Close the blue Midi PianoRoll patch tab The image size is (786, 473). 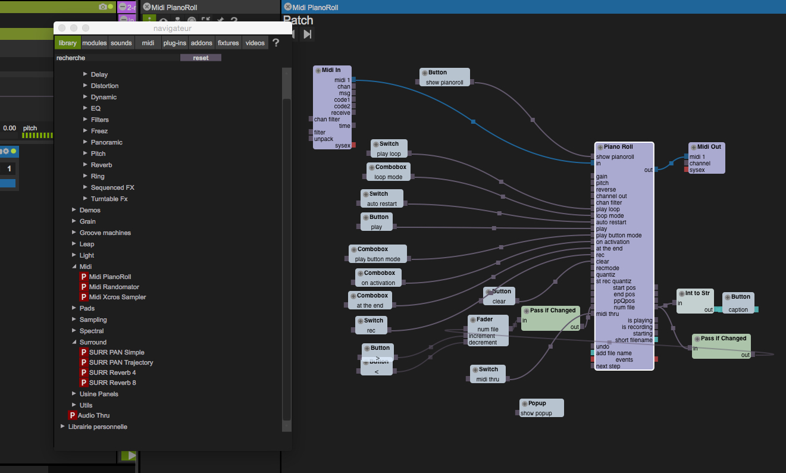(288, 7)
